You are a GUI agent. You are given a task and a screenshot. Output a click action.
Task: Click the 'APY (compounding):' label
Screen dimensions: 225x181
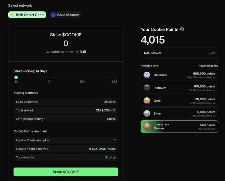(30, 119)
